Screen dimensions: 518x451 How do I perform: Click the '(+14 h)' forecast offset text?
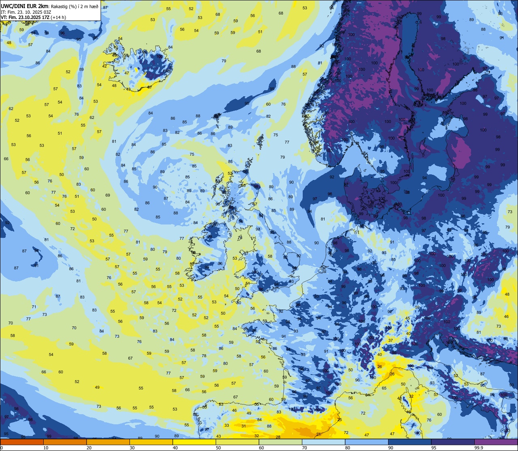coord(58,17)
